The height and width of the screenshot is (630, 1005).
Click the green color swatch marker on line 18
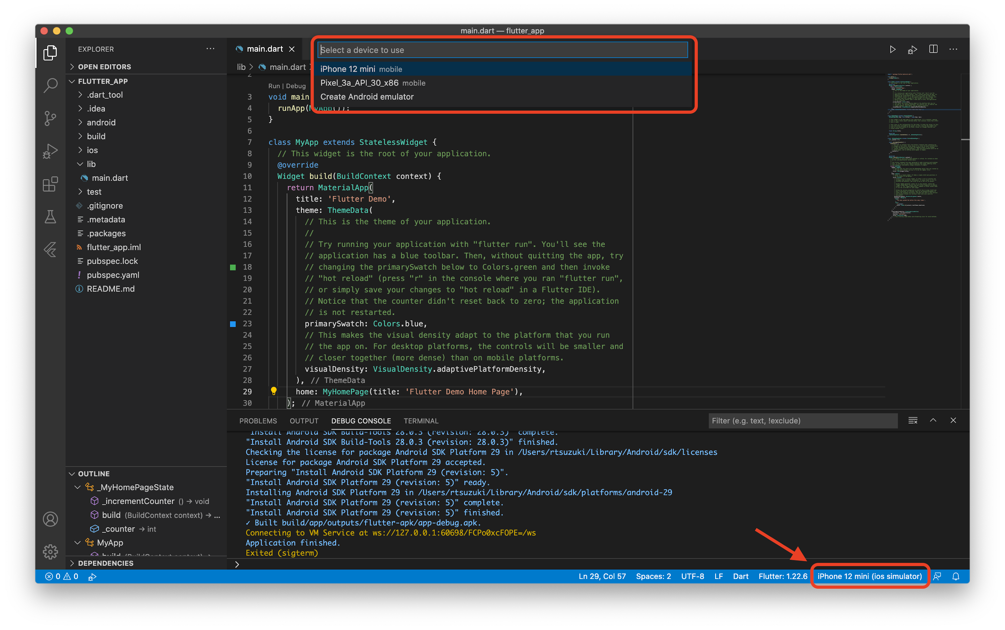click(233, 267)
